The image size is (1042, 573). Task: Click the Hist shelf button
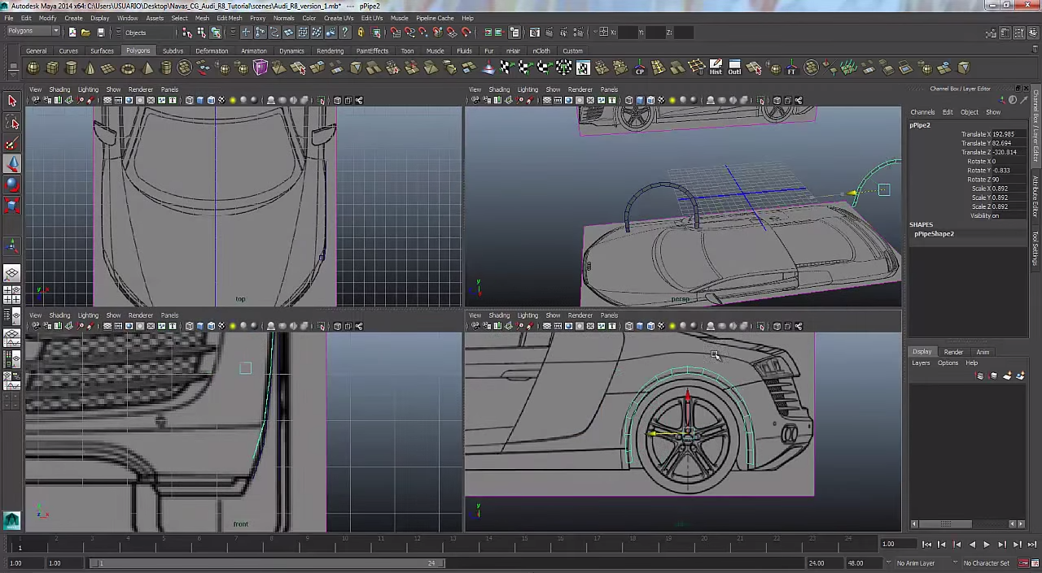pyautogui.click(x=716, y=67)
